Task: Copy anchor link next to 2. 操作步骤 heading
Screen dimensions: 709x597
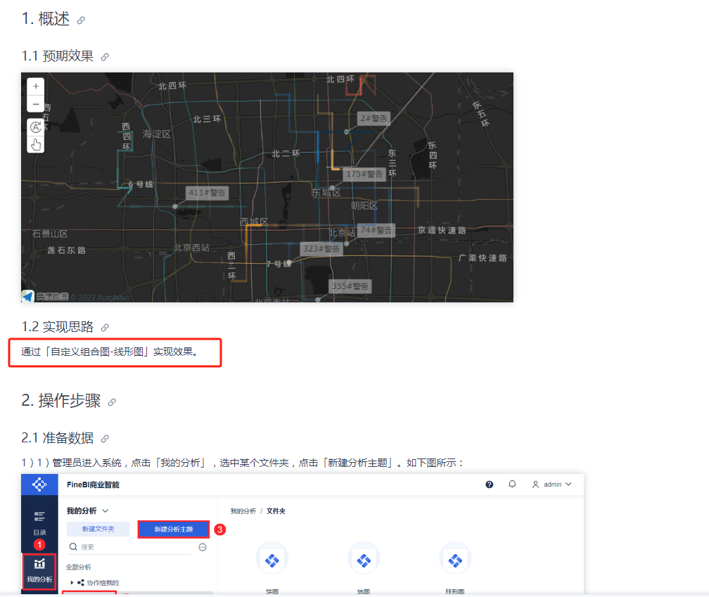Action: [112, 402]
